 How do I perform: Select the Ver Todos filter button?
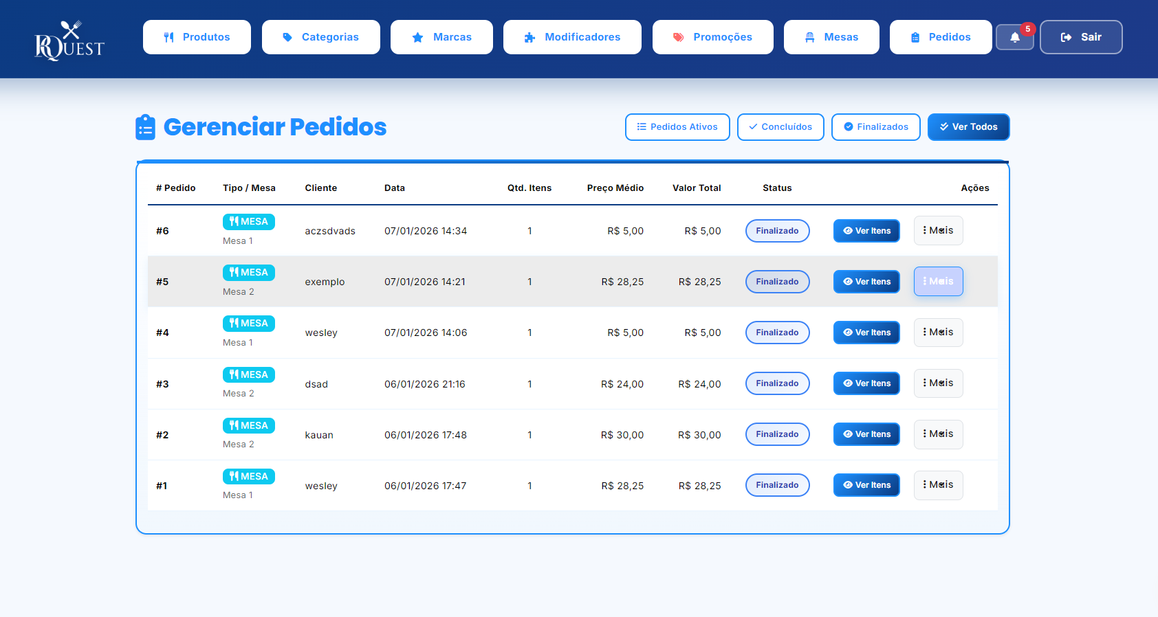(x=968, y=127)
